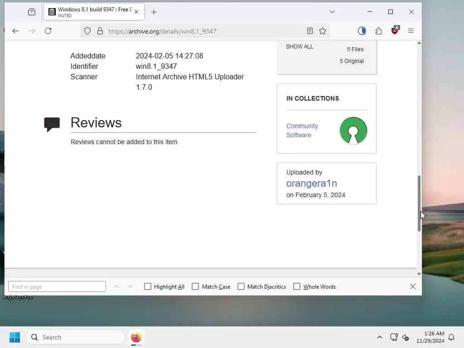Select the Windows 8.1 build 9347 tab

(x=94, y=12)
